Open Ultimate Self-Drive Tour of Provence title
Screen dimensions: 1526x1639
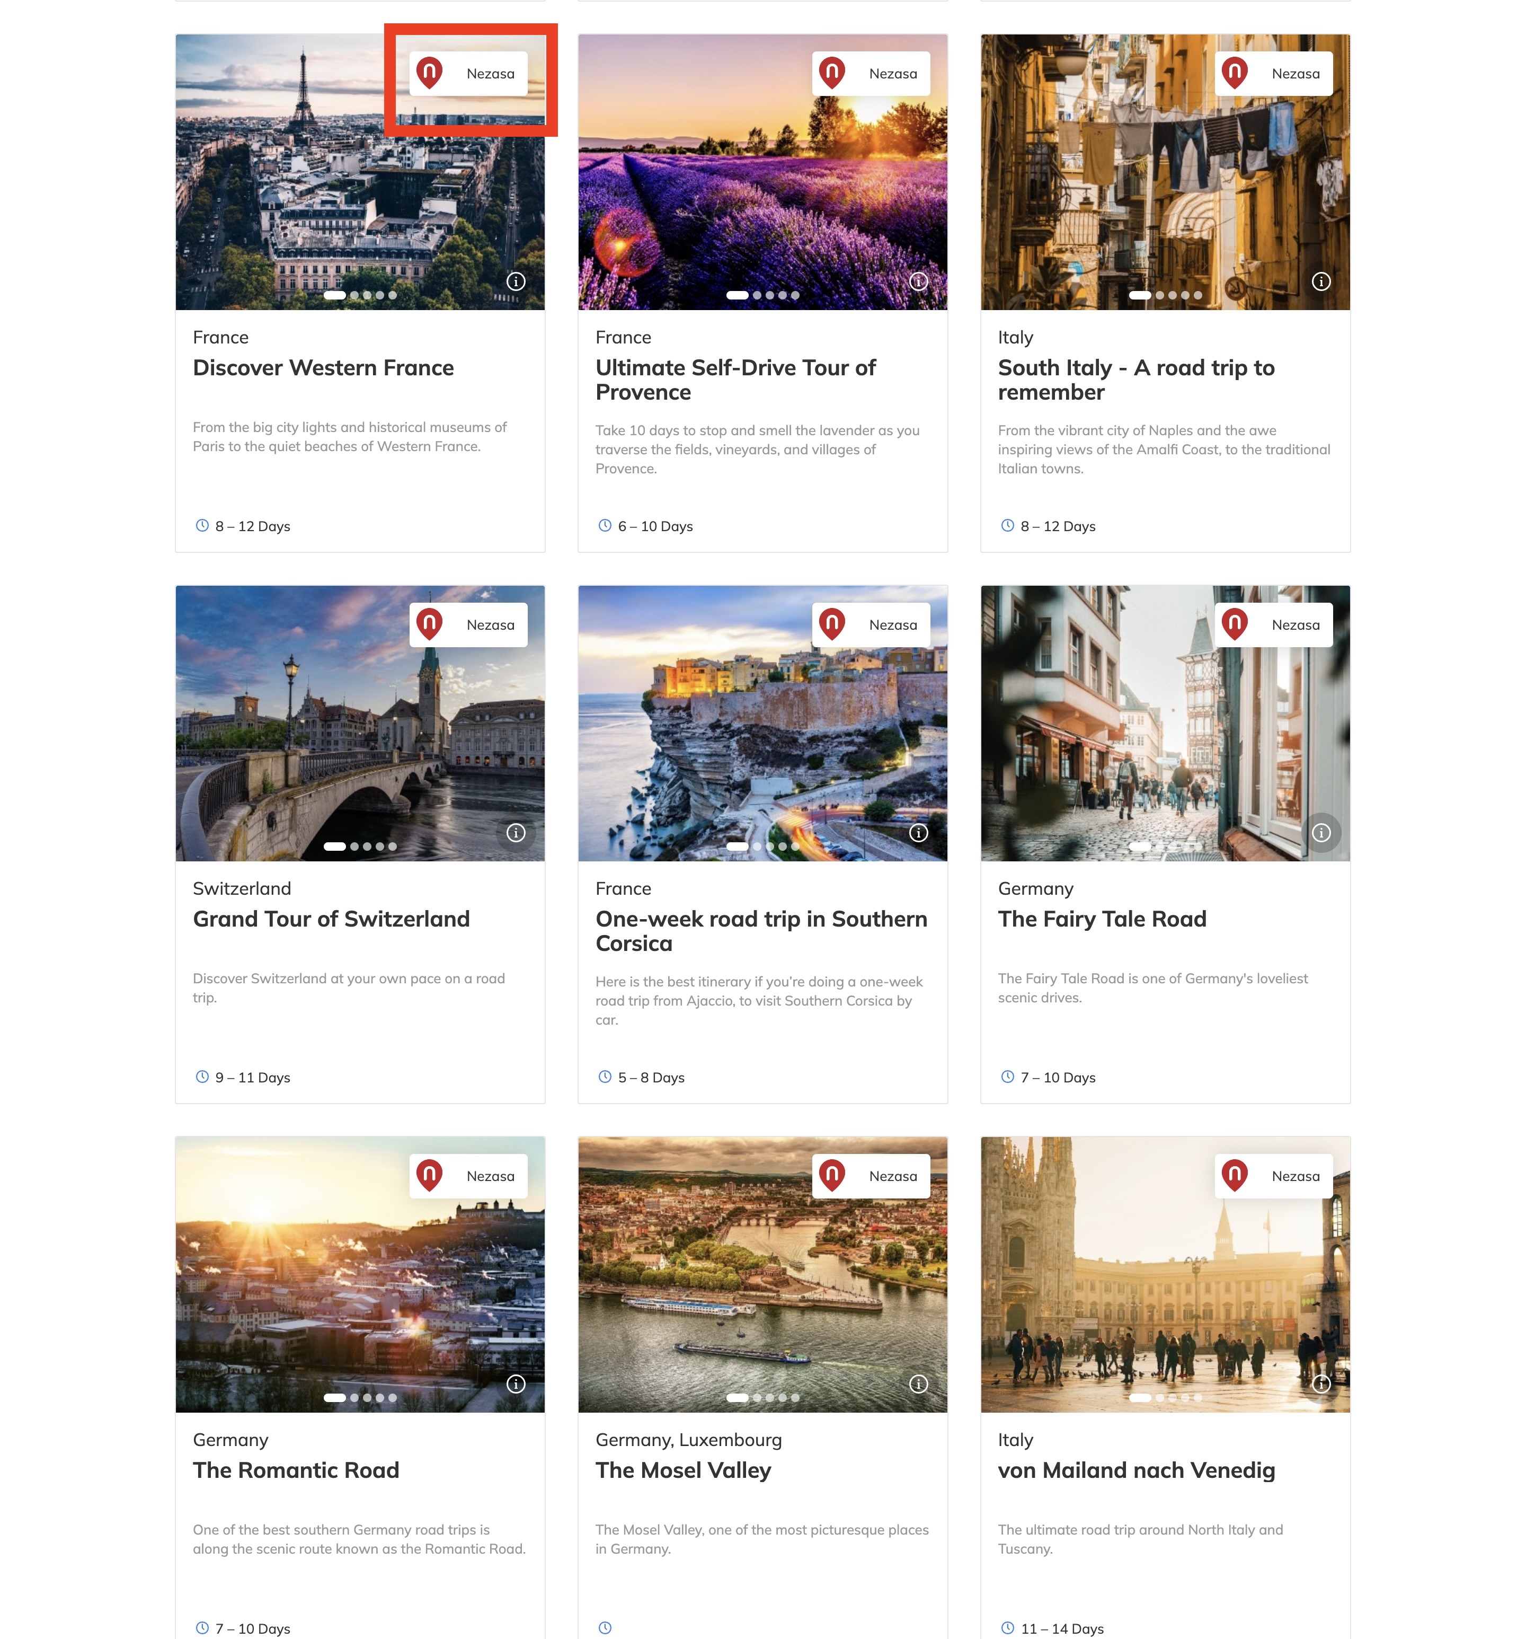tap(736, 380)
